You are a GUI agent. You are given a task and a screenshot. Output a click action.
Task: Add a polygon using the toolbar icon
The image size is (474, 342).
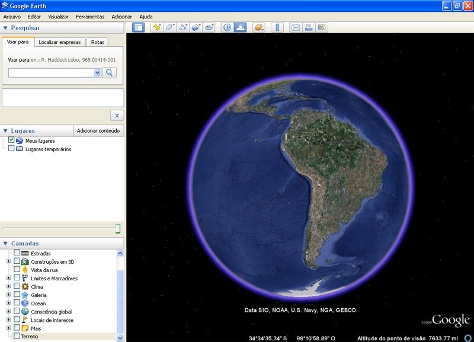[x=170, y=27]
